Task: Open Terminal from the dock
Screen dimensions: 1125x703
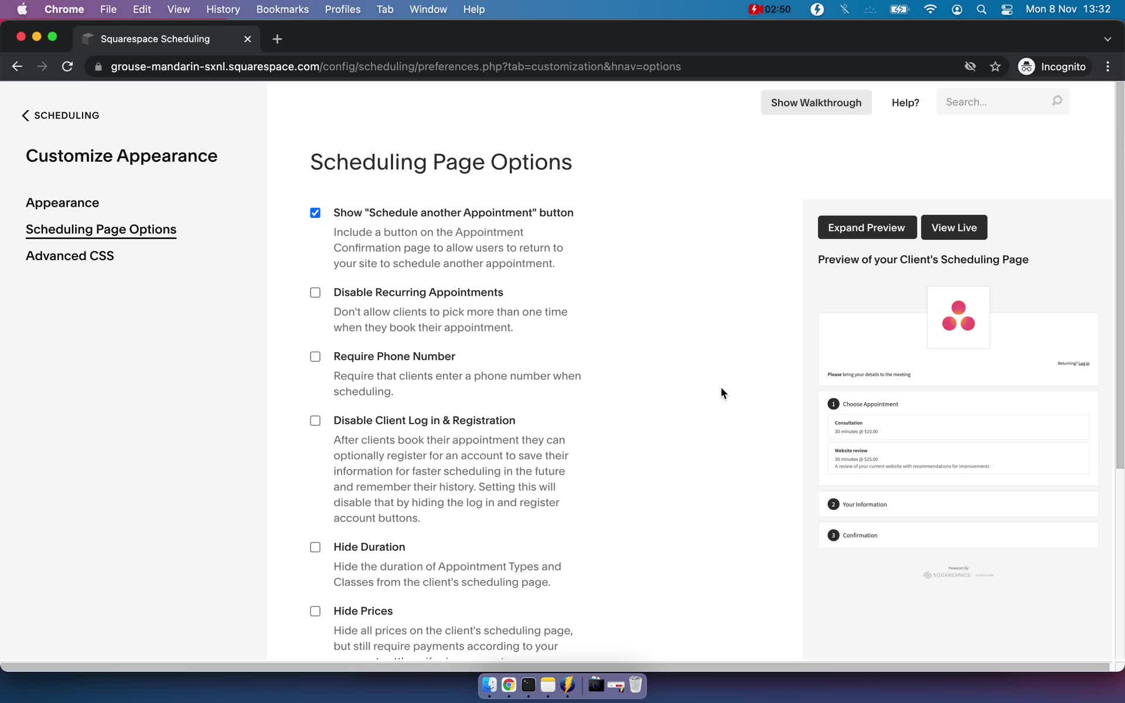Action: pyautogui.click(x=529, y=685)
